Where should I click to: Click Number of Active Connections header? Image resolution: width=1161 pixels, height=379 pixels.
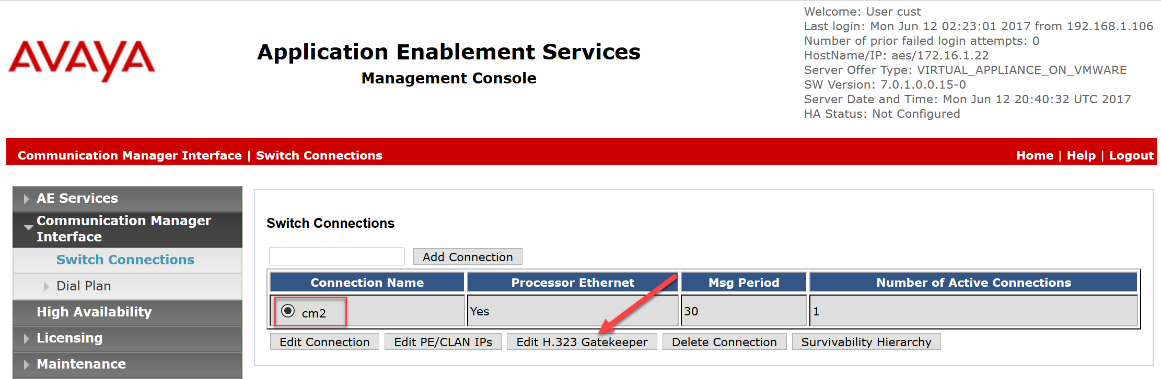tap(973, 282)
